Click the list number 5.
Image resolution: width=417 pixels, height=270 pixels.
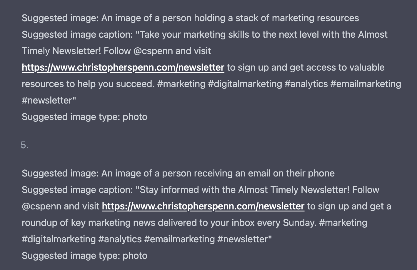click(x=25, y=145)
